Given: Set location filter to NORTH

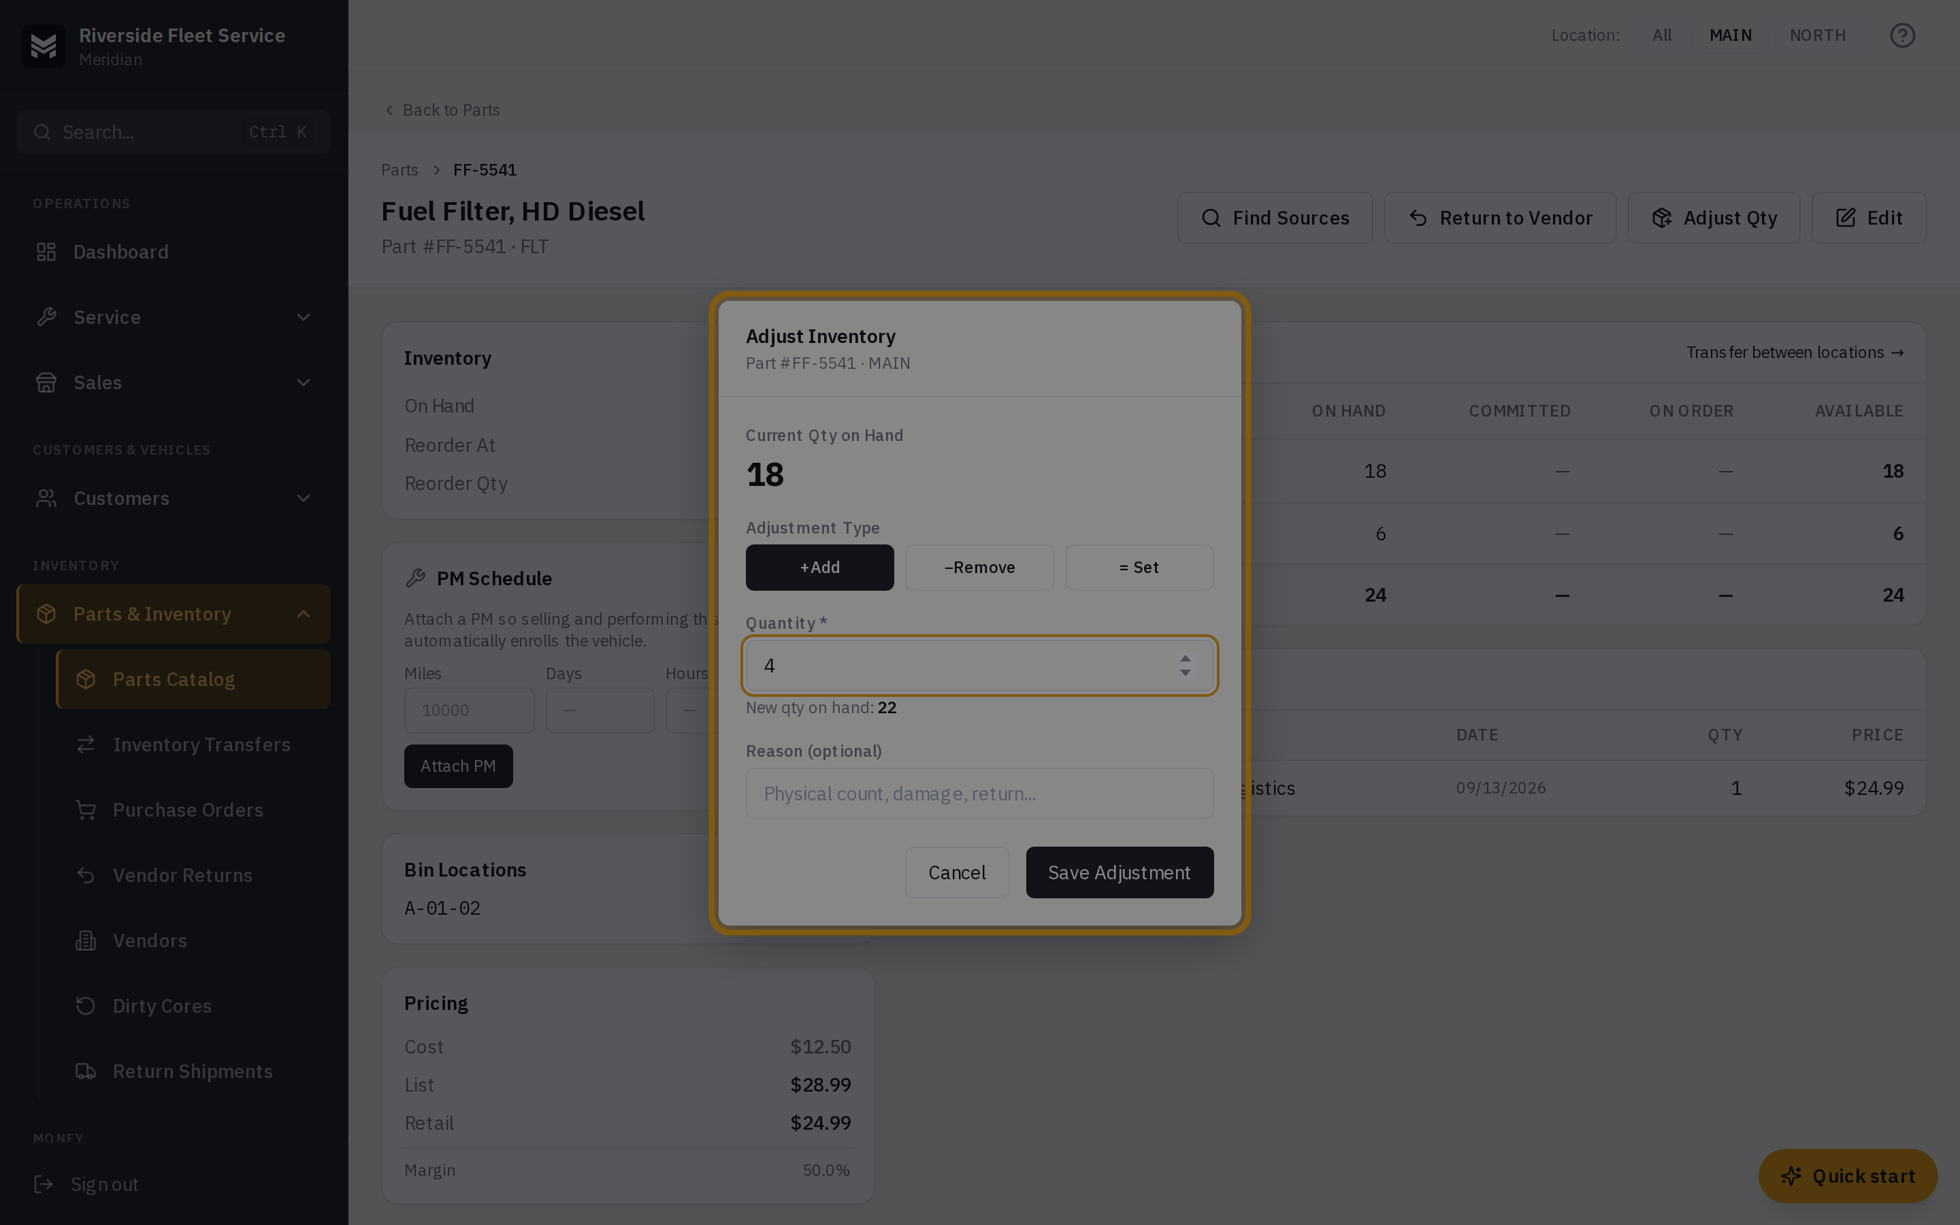Looking at the screenshot, I should pos(1818,35).
